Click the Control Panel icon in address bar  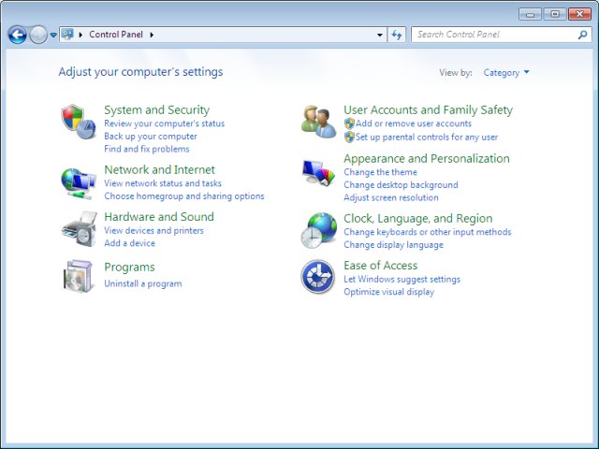coord(67,35)
